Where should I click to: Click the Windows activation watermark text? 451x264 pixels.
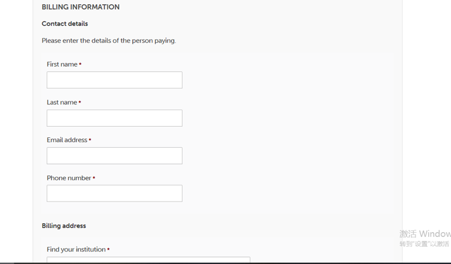425,238
